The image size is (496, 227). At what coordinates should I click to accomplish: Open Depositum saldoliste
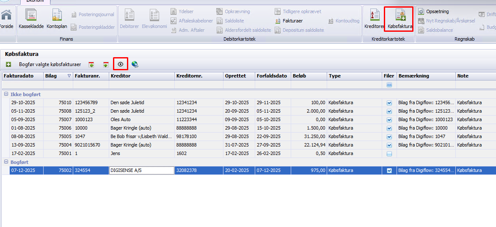click(299, 30)
